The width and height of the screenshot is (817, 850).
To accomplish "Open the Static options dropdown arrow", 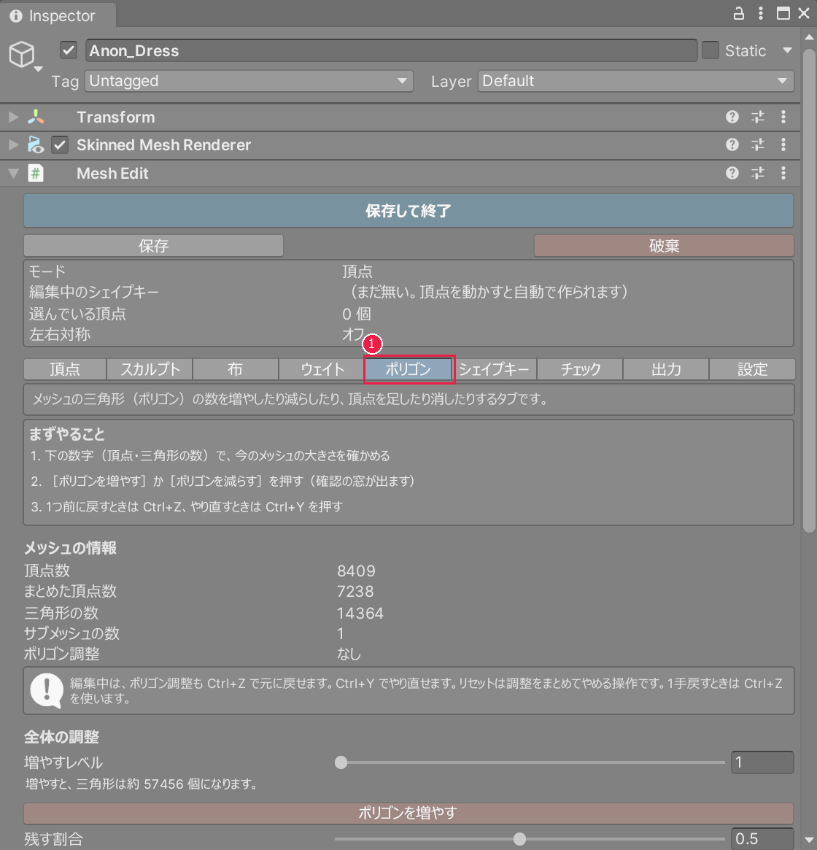I will click(787, 50).
